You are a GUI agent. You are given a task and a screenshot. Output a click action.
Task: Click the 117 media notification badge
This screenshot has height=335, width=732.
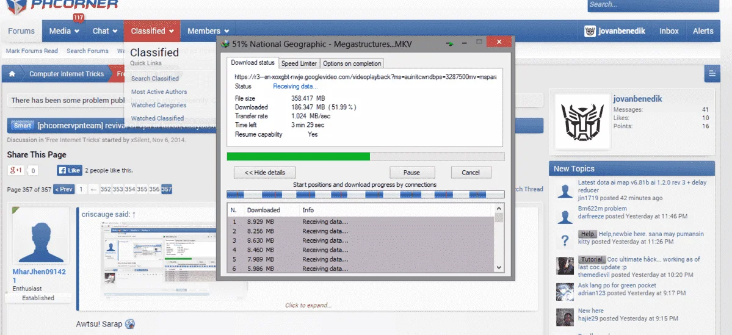point(78,17)
